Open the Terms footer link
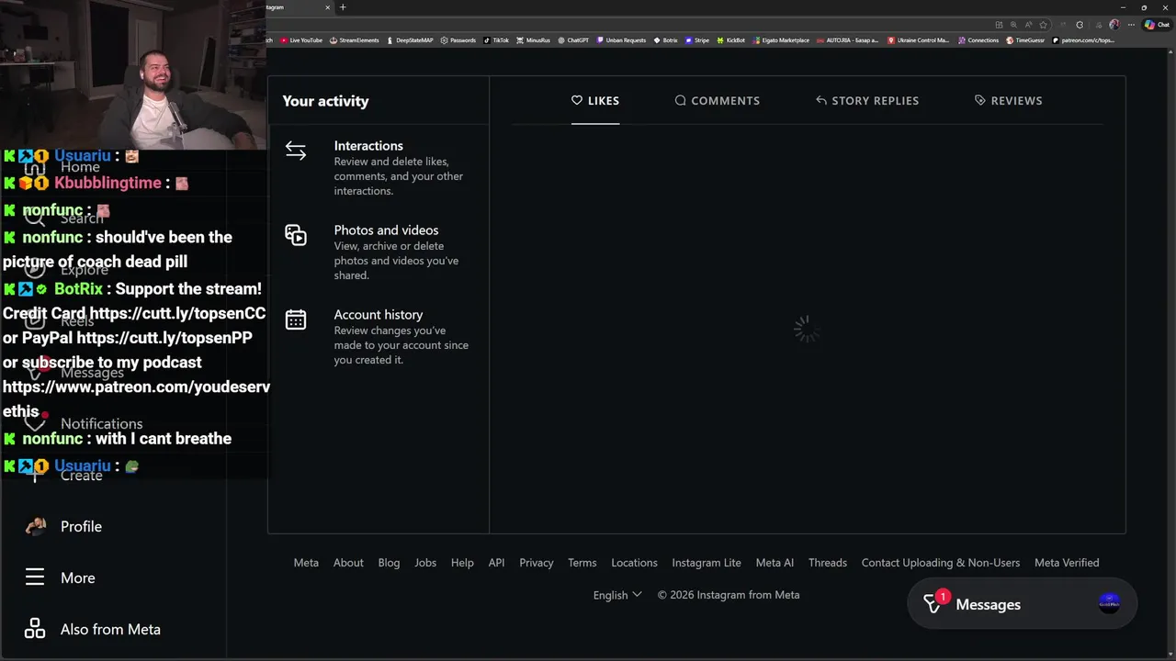 pos(582,563)
